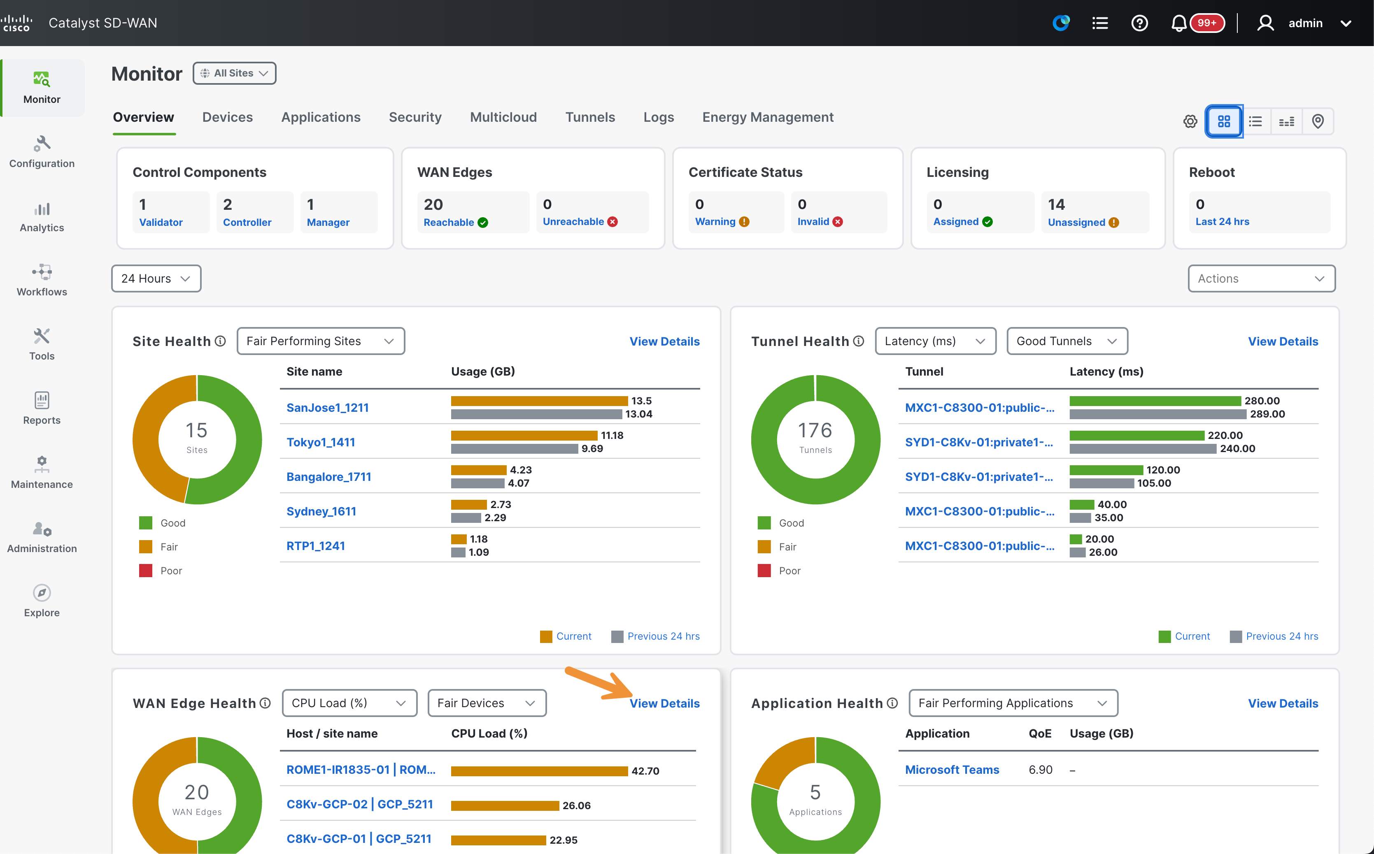
Task: Go to the Security tab
Action: tap(415, 117)
